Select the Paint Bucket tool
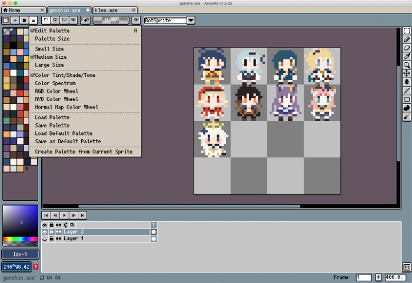The height and width of the screenshot is (283, 412). pos(407,82)
